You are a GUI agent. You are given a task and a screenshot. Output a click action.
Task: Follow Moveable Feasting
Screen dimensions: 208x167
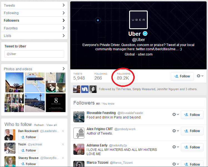pos(192,115)
